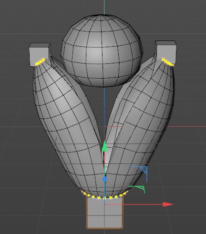The width and height of the screenshot is (206, 234).
Task: Click the yellow vertices near the left cube
Action: (40, 62)
